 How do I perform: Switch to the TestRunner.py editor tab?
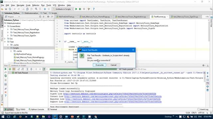[160, 17]
